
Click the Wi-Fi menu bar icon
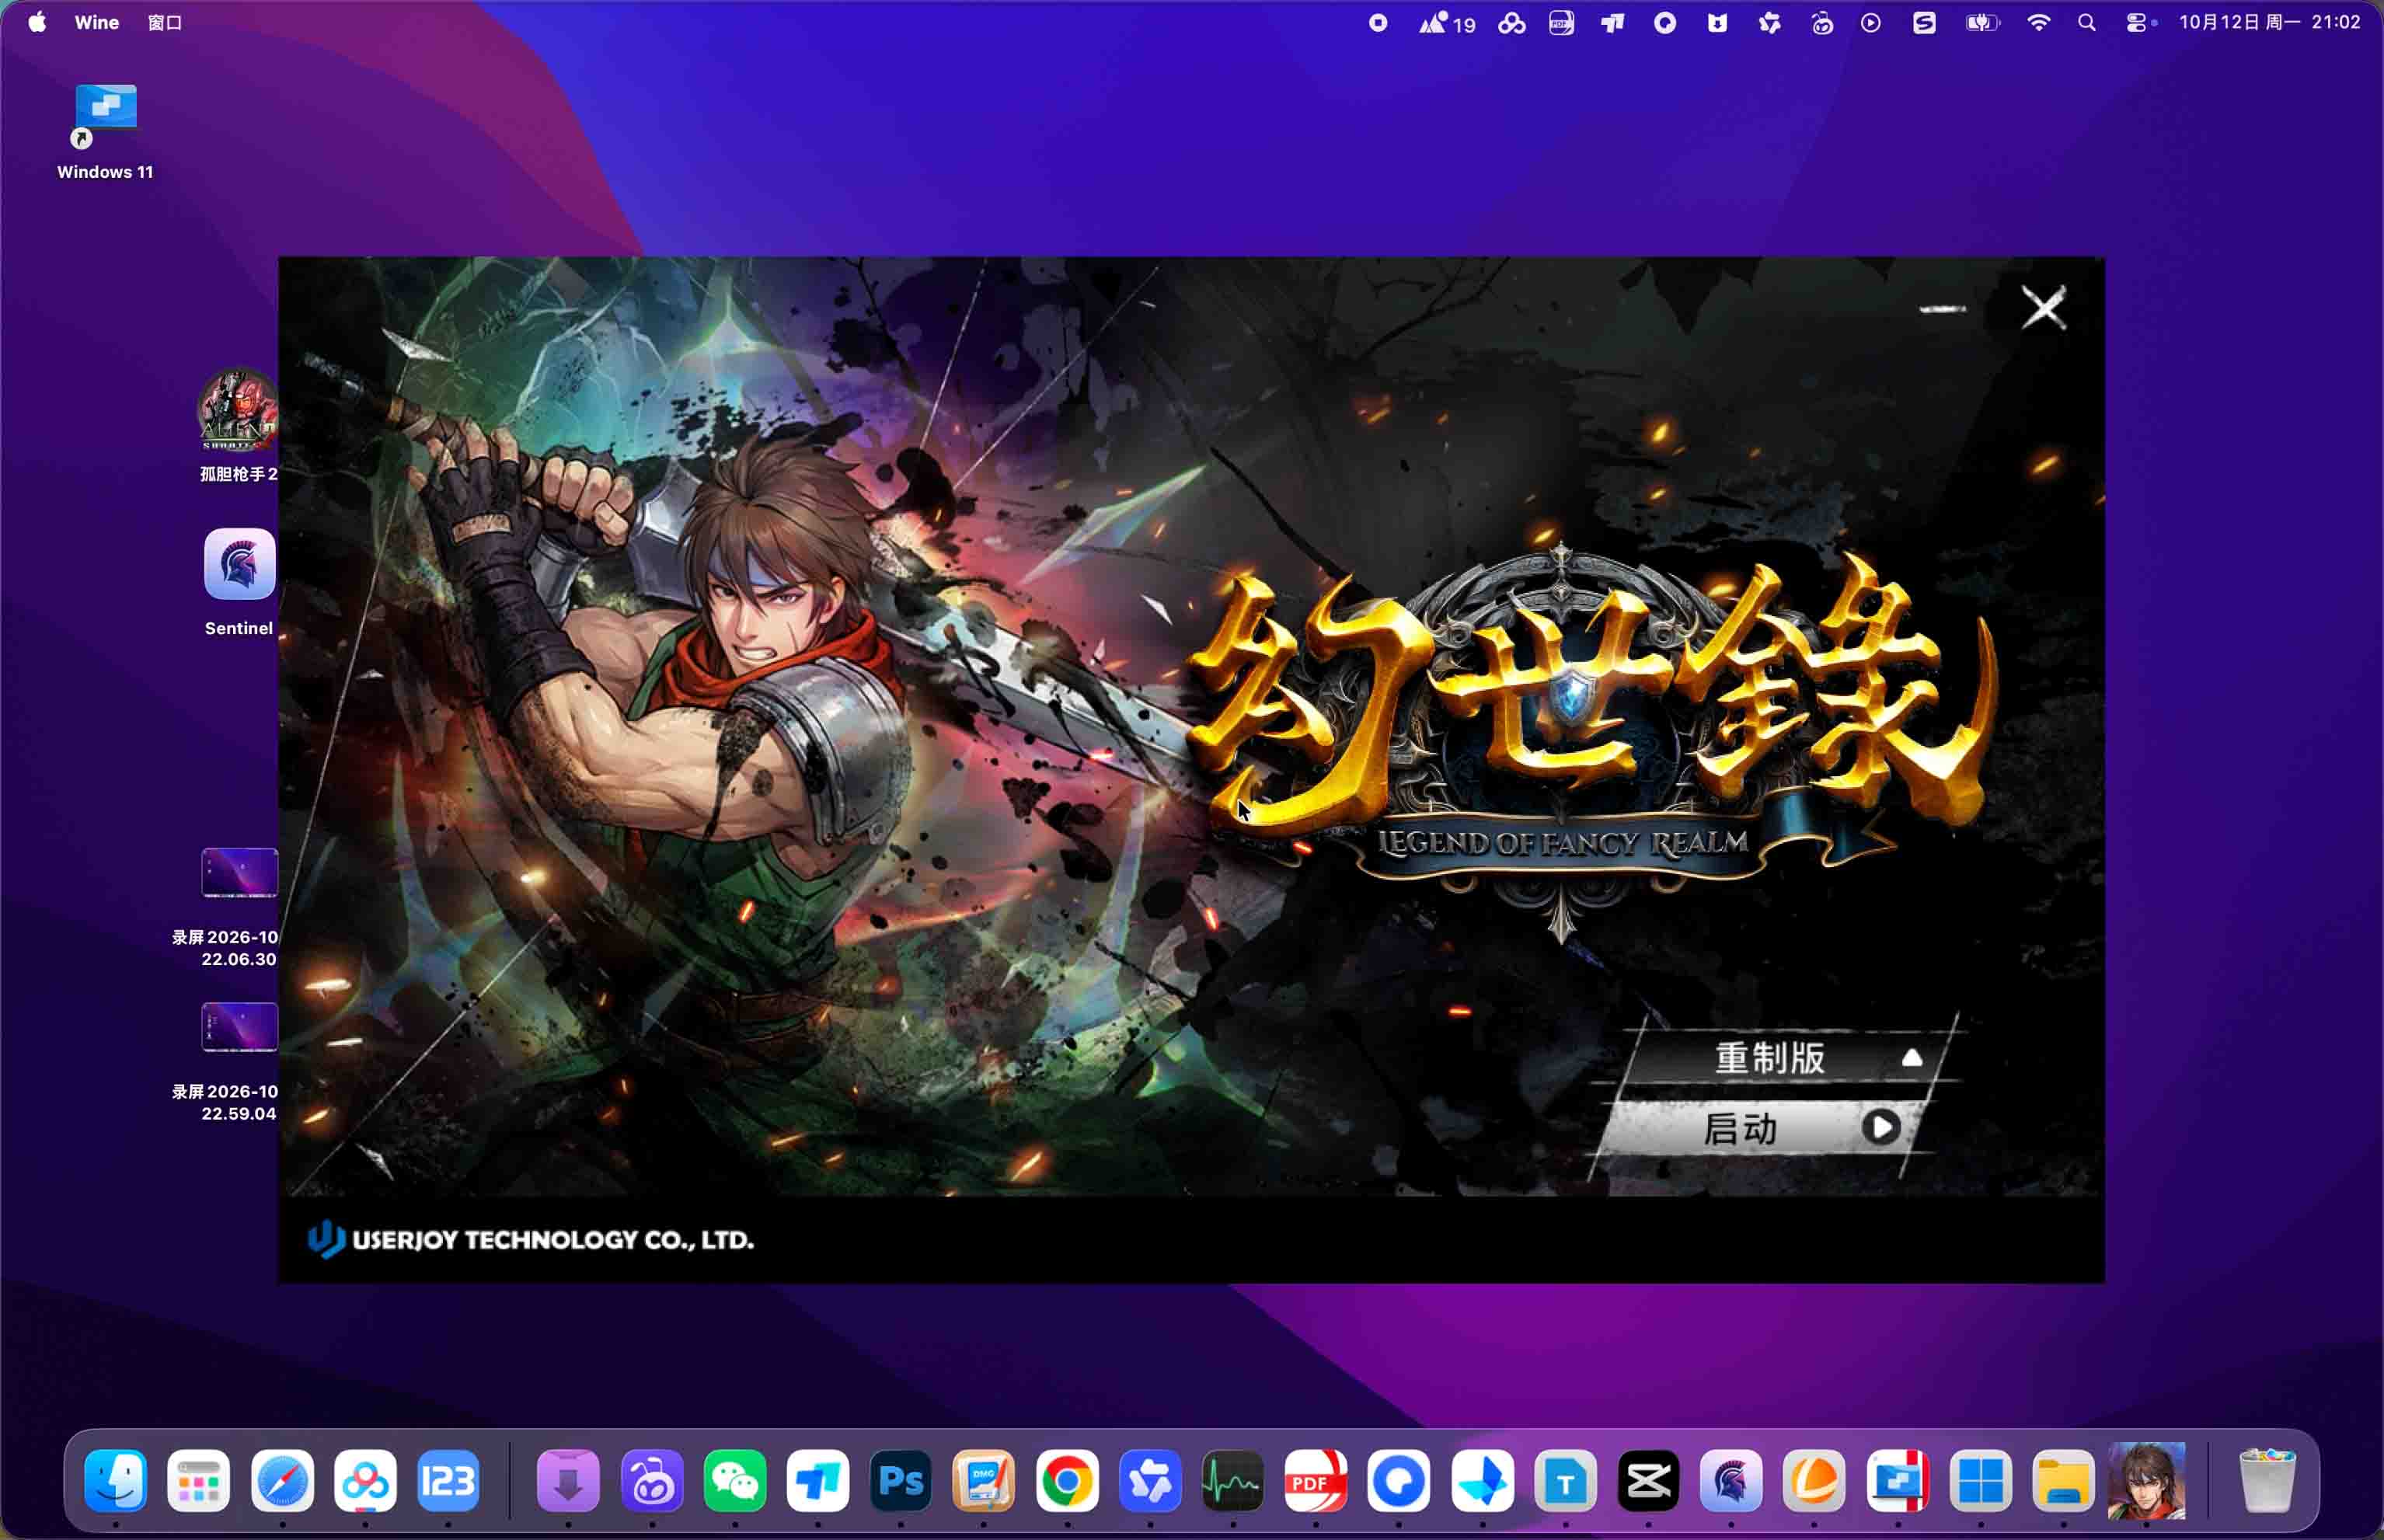coord(2038,22)
